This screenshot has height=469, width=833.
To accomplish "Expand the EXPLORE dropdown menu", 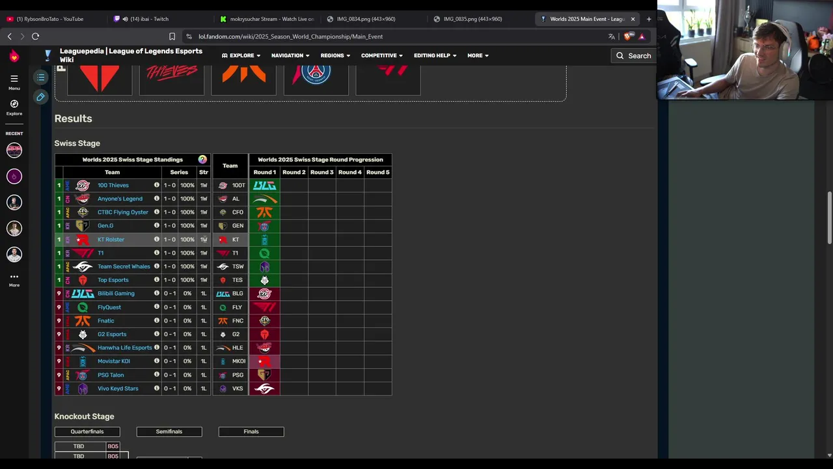I will (x=241, y=55).
